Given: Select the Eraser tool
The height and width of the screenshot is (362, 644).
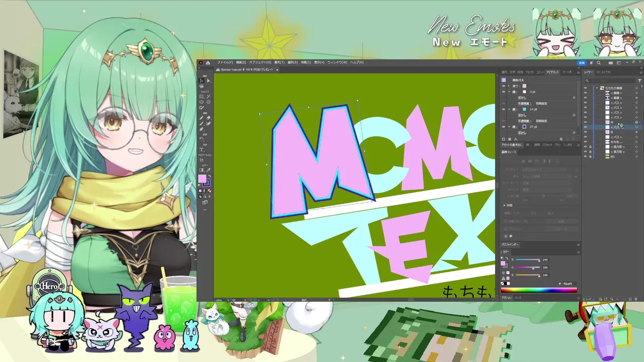Looking at the screenshot, I should tap(208, 118).
